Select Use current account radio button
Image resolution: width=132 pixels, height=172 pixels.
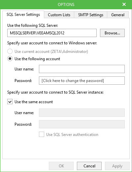(x=10, y=52)
